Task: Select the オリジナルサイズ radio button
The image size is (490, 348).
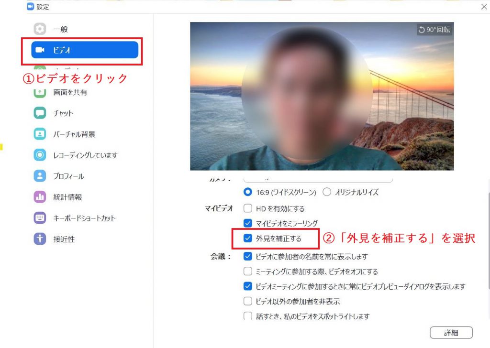Action: [327, 192]
